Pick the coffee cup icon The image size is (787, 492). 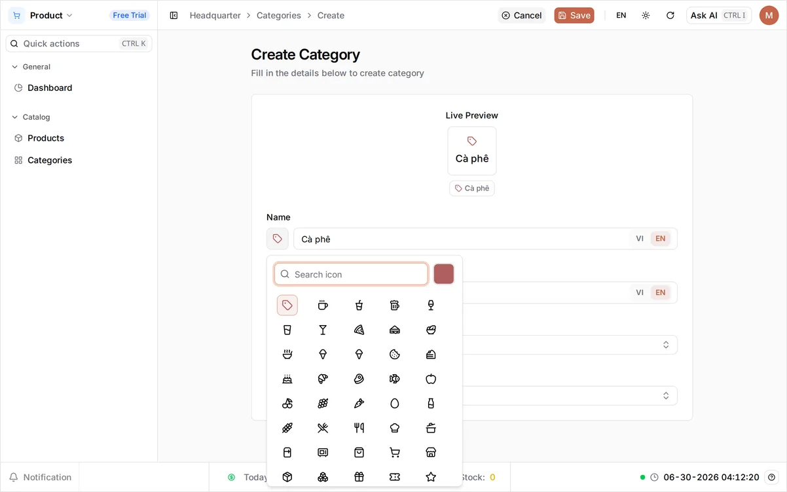pos(323,306)
